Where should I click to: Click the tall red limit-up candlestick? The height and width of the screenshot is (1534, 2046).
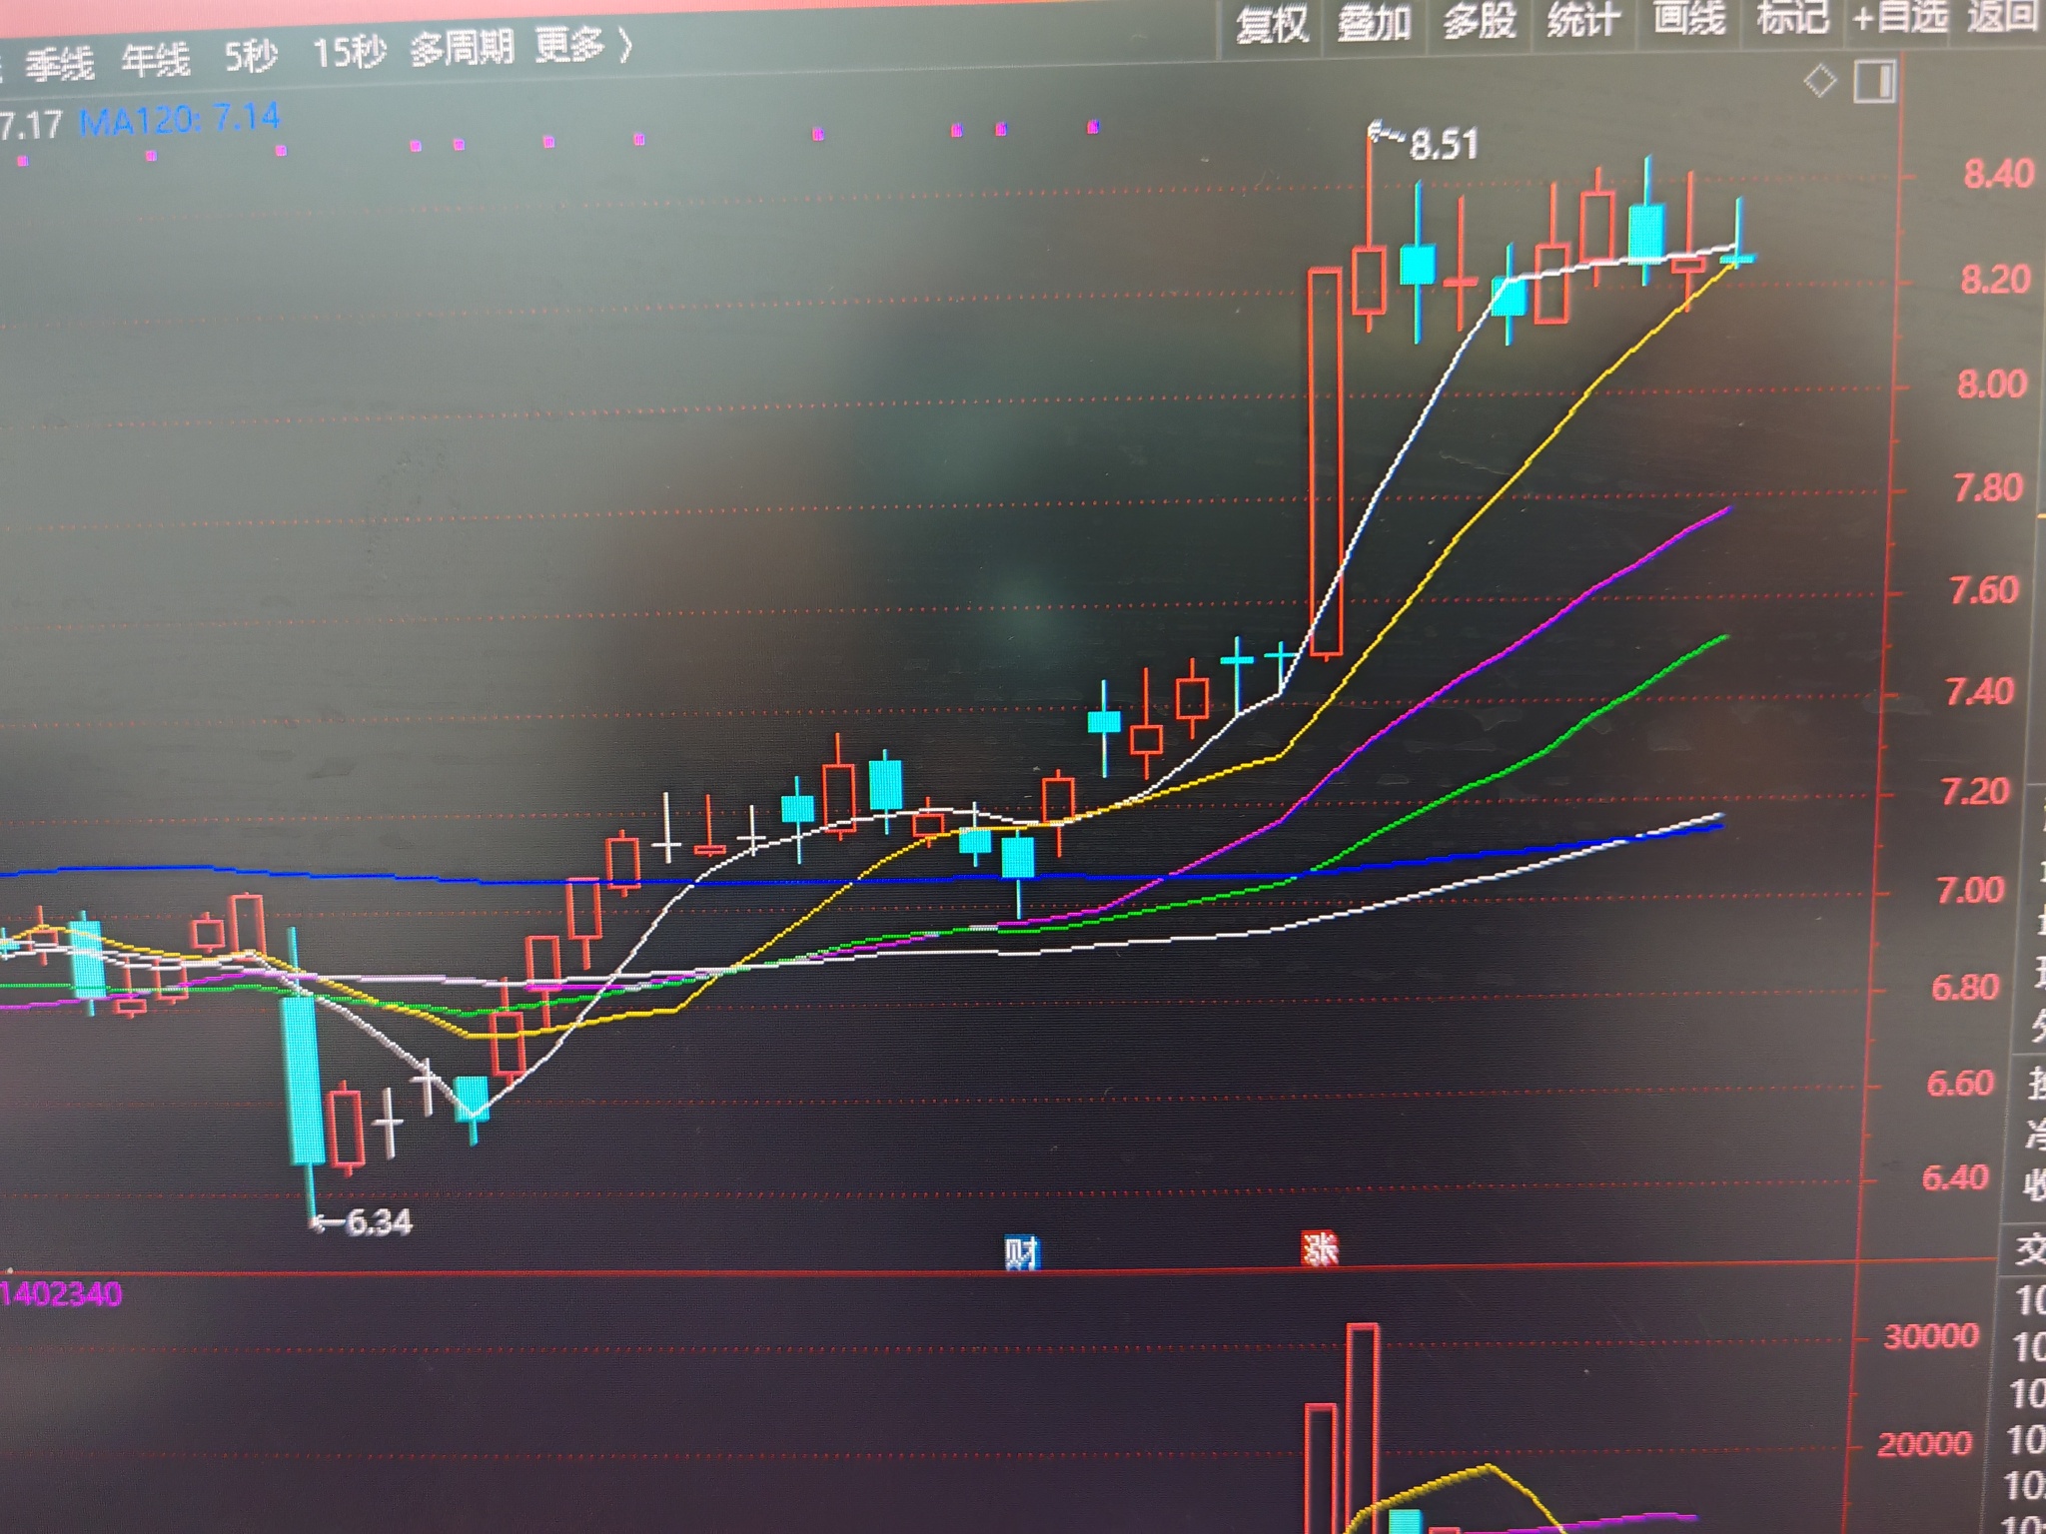pyautogui.click(x=1326, y=461)
